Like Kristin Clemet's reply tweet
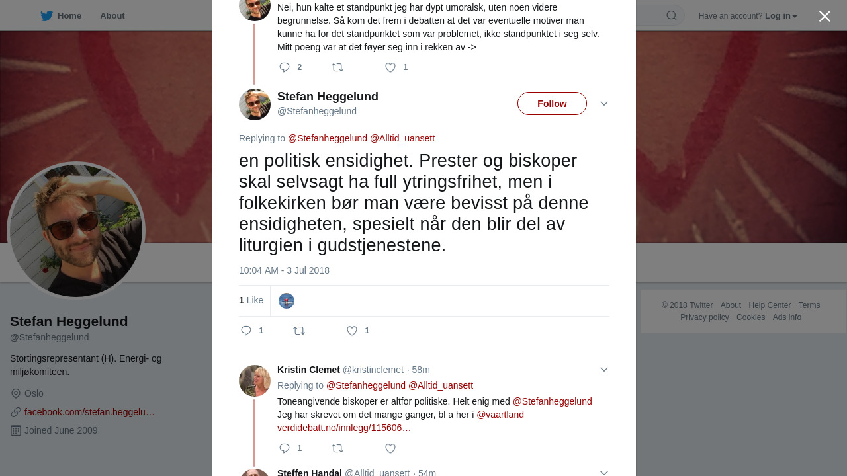Viewport: 847px width, 476px height. click(390, 448)
